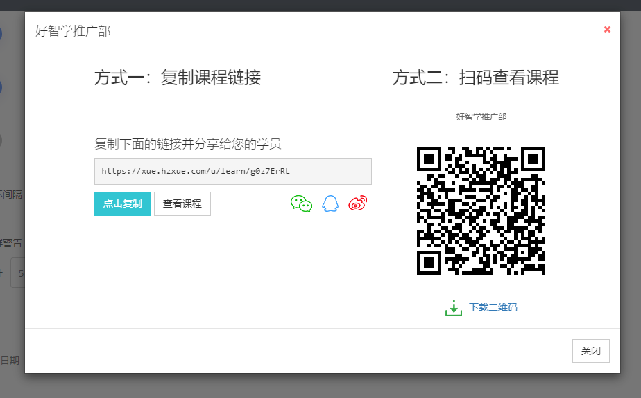Select the course URL input field
641x398 pixels.
tap(233, 171)
